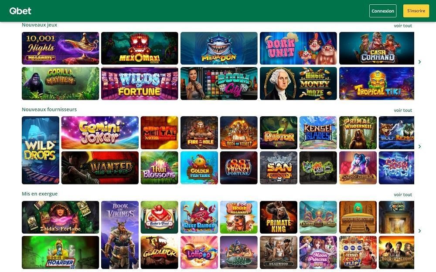Open voir tout for Nouveaux jeux

(402, 26)
